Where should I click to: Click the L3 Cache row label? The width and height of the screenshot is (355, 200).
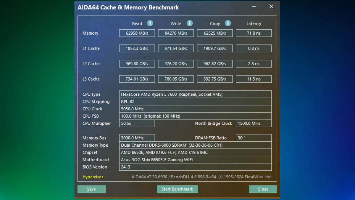(x=91, y=79)
